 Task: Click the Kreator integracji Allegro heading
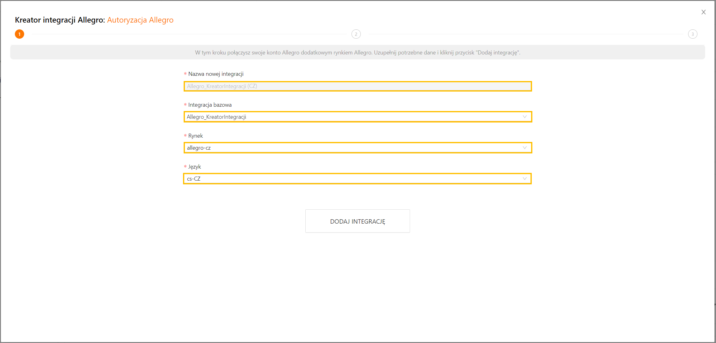[x=60, y=20]
